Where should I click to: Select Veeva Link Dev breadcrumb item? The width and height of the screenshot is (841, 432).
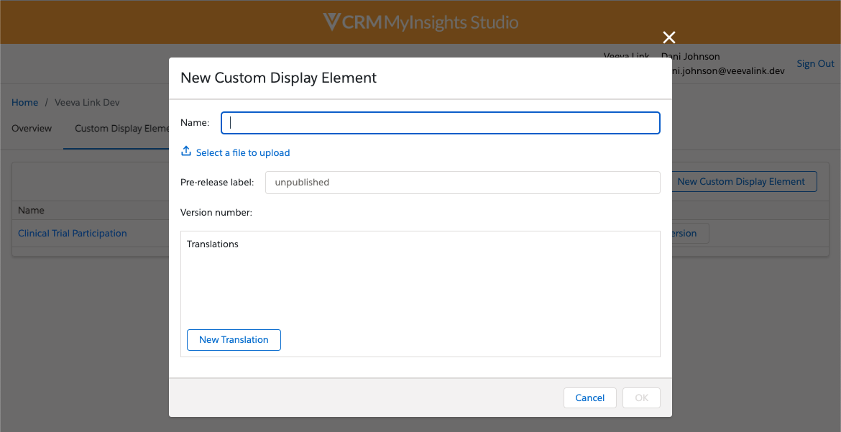click(87, 103)
